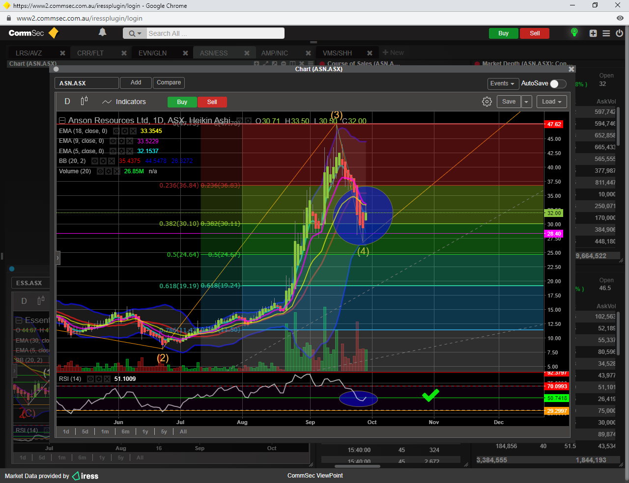Screen dimensions: 629x483
Task: Open the candlestick chart type selector
Action: tap(84, 101)
